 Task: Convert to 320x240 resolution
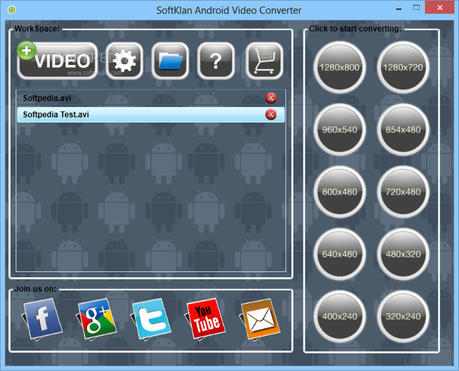click(x=403, y=317)
